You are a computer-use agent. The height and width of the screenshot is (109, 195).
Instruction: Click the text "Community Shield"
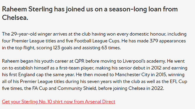click(77, 89)
